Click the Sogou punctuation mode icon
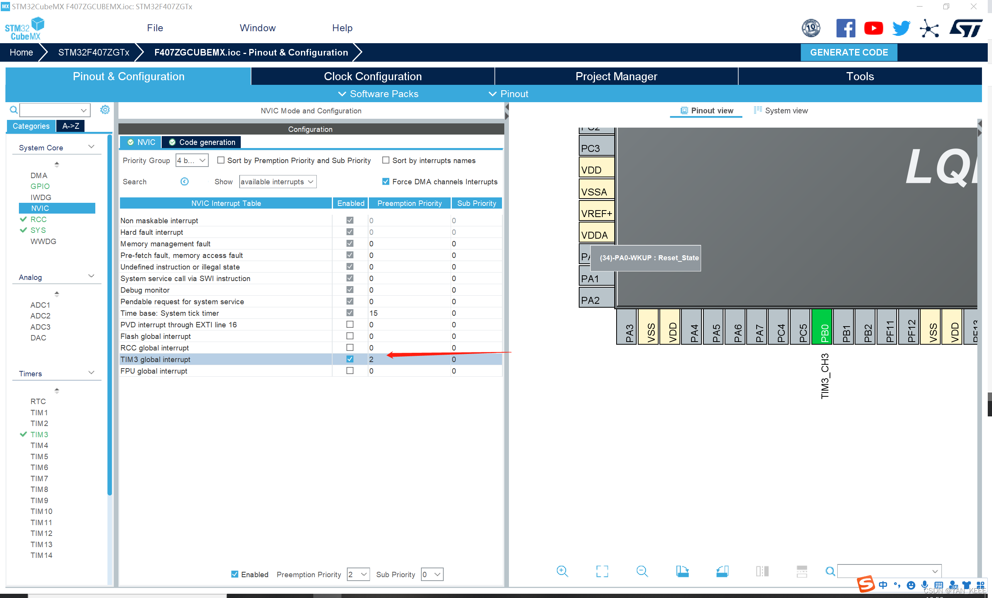This screenshot has height=598, width=992. 897,585
